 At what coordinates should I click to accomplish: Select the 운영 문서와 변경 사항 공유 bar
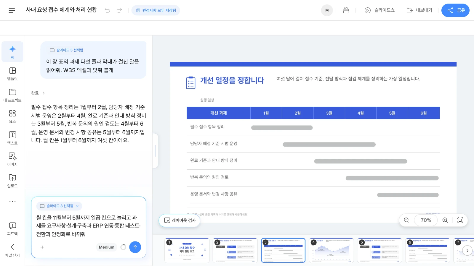click(408, 195)
